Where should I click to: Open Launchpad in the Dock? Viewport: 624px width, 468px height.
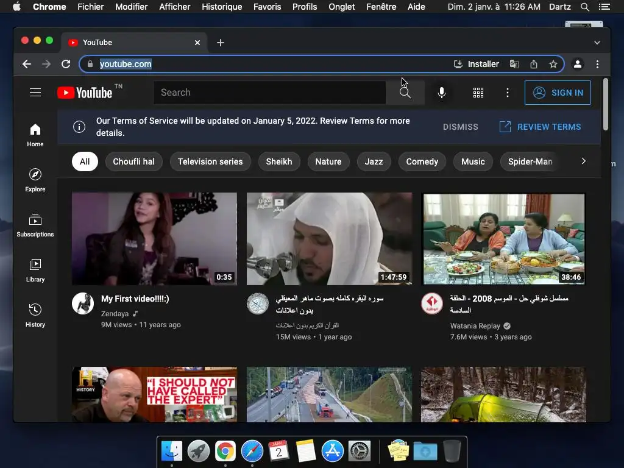(x=199, y=452)
